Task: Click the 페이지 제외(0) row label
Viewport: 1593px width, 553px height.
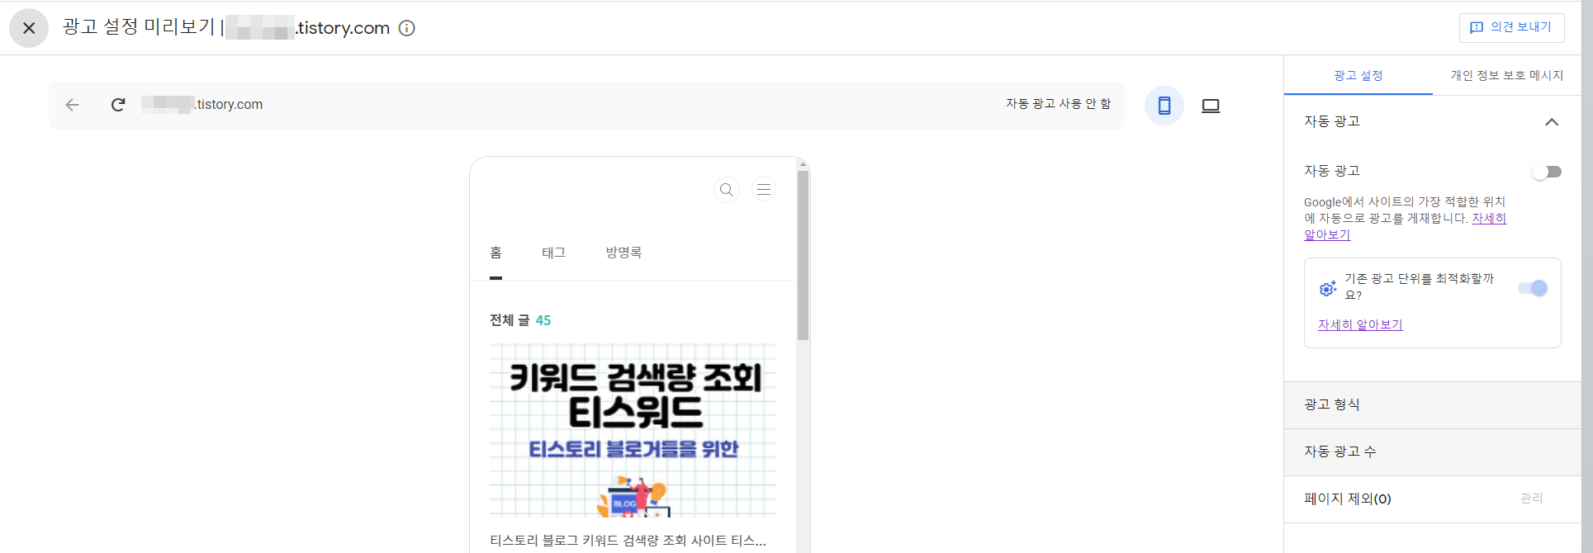Action: (x=1347, y=499)
